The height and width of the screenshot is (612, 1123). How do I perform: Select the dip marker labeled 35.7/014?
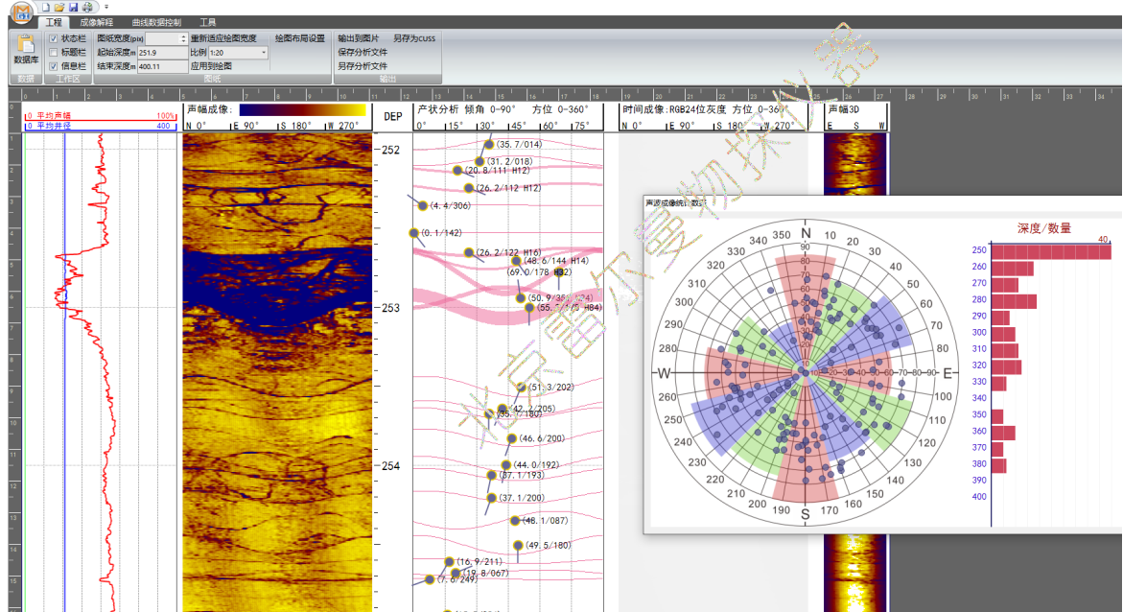tap(489, 144)
